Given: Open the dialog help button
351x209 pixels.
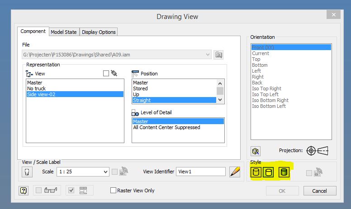Looking at the screenshot, I should 24,190.
